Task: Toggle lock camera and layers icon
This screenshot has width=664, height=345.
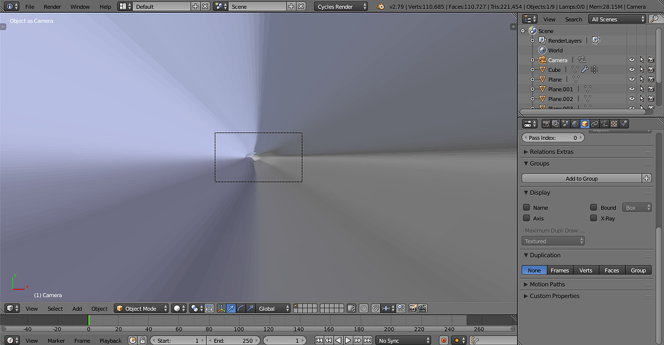Action: coord(351,309)
